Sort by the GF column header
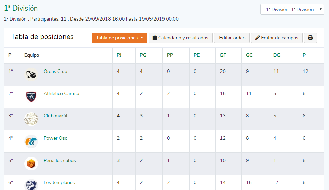This screenshot has height=190, width=329. [223, 55]
